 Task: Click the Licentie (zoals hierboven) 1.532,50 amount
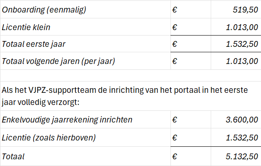point(236,138)
